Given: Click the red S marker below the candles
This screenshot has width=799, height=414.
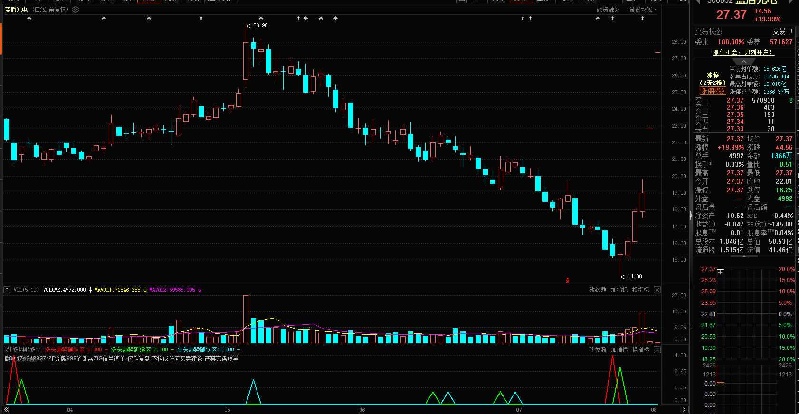Looking at the screenshot, I should [x=567, y=281].
